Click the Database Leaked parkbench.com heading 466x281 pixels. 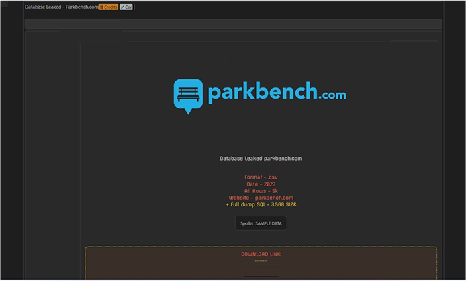(x=261, y=159)
